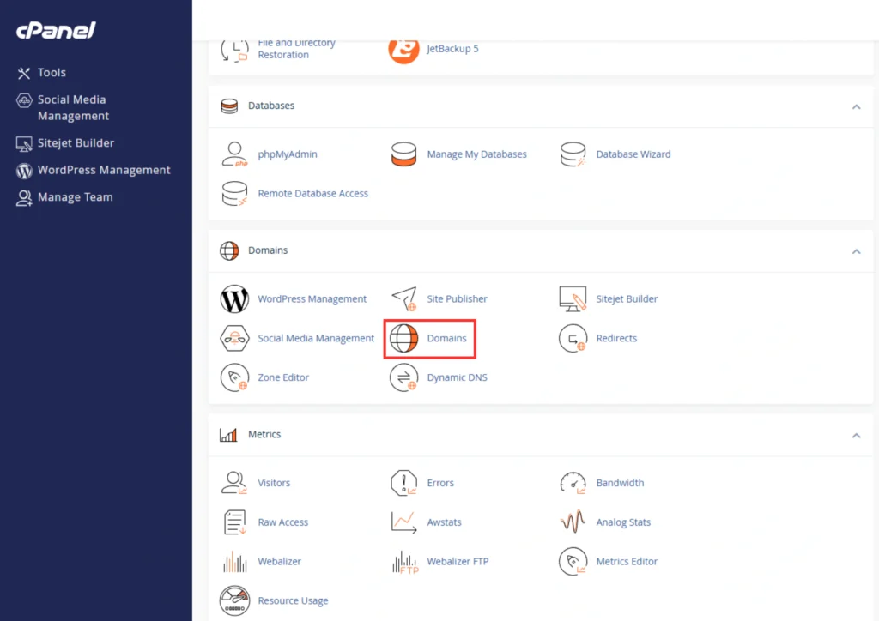Viewport: 879px width, 621px height.
Task: Click the Manage My Databases icon
Action: pos(403,154)
